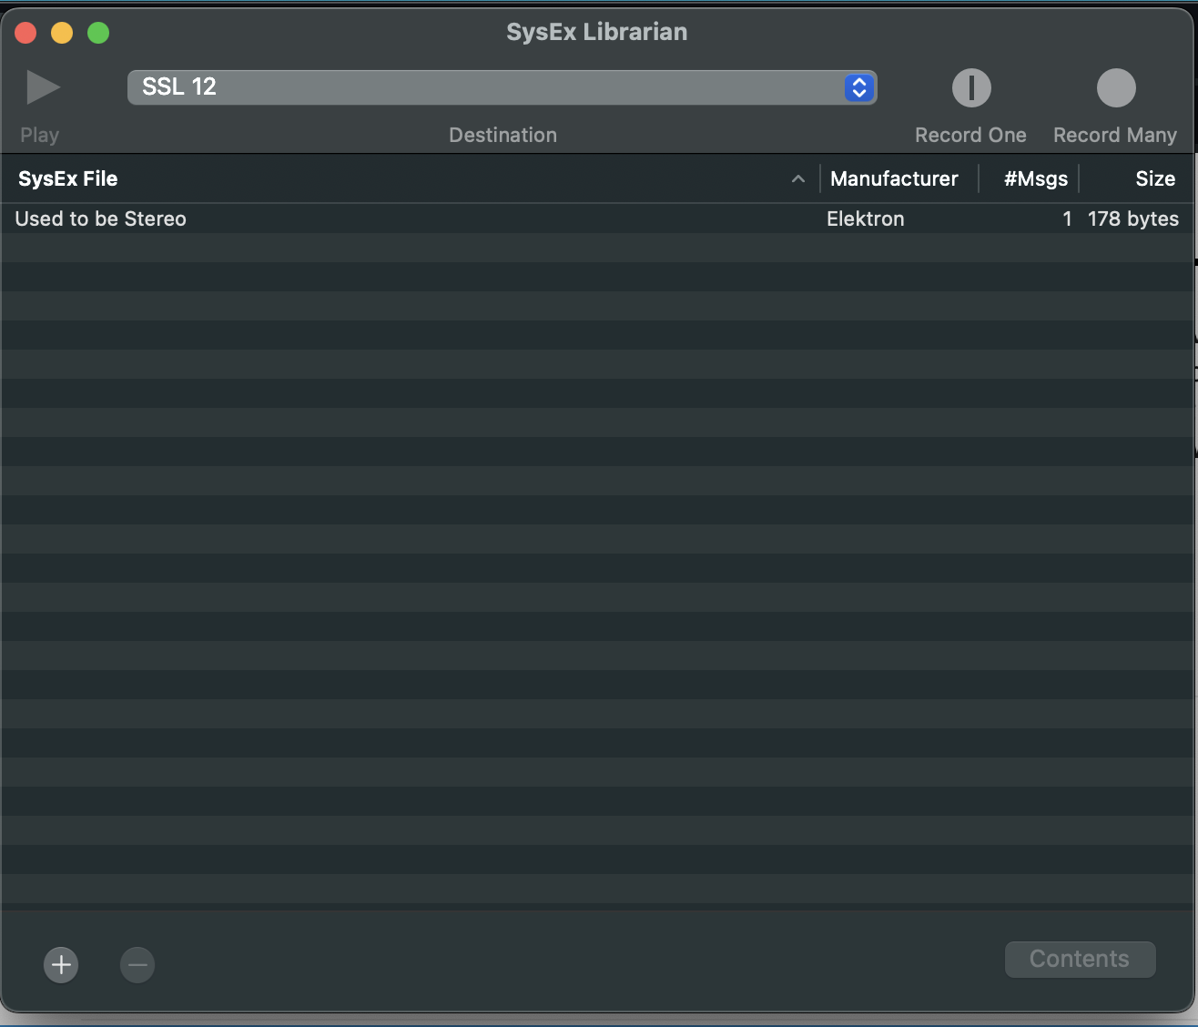Click the 178 bytes size cell
This screenshot has width=1198, height=1027.
[x=1132, y=219]
